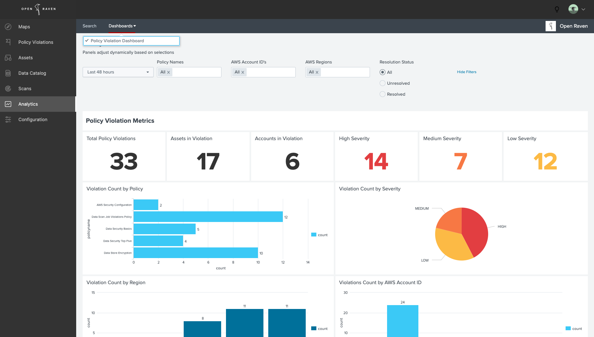Select the Resolved resolution status
Image resolution: width=594 pixels, height=337 pixels.
(383, 94)
